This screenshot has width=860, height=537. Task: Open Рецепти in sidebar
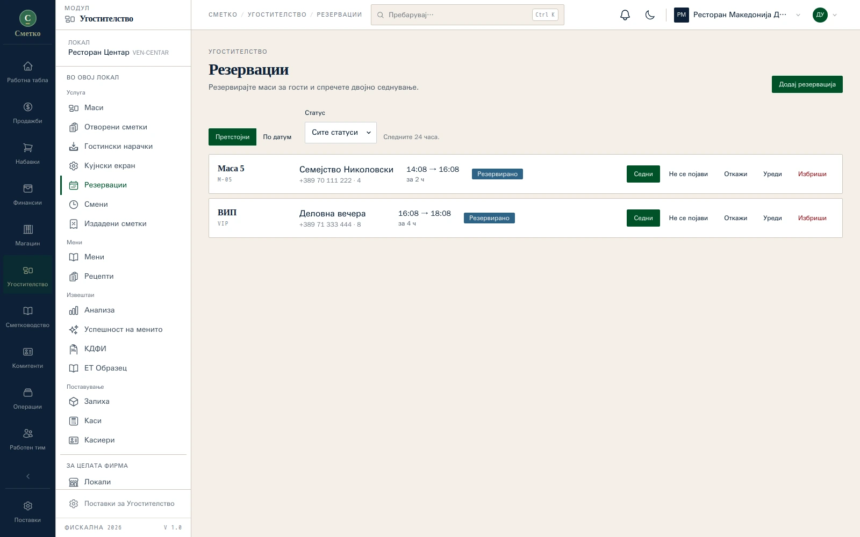[124, 277]
